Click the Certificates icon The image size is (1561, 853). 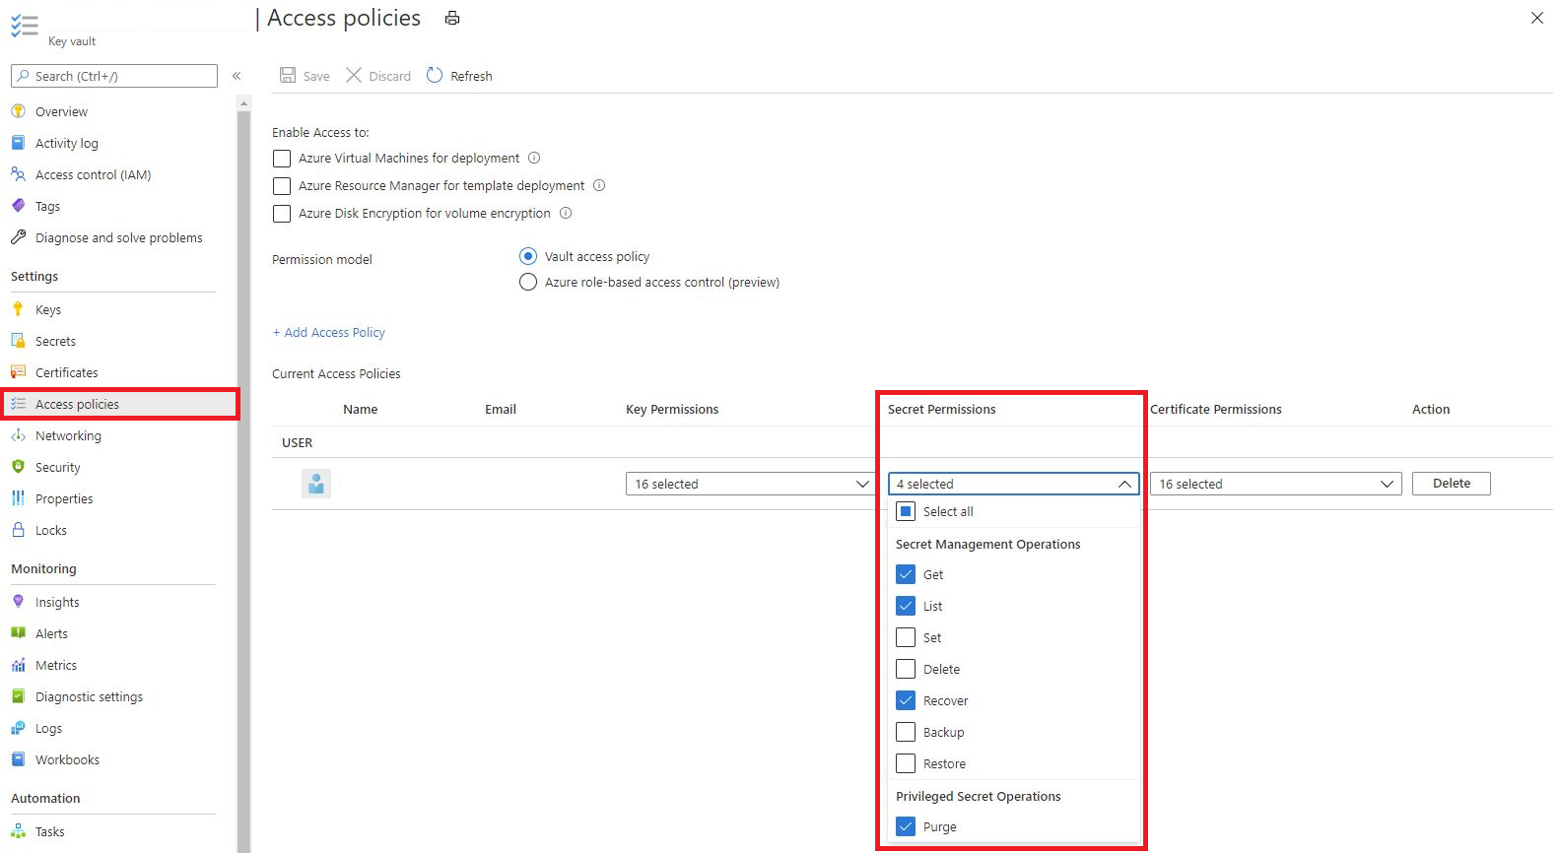click(x=18, y=372)
